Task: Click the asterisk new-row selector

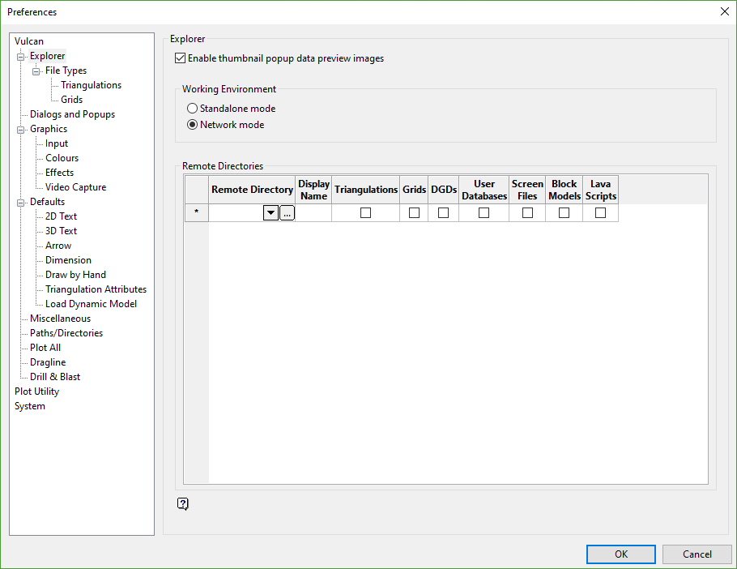Action: tap(197, 212)
